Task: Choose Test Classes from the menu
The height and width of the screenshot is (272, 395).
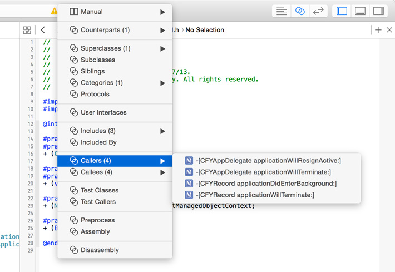Action: (99, 190)
